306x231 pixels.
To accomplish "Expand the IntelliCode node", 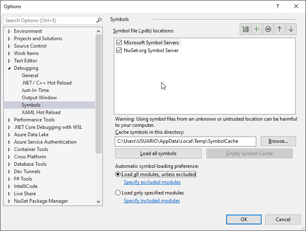I will pyautogui.click(x=9, y=186).
